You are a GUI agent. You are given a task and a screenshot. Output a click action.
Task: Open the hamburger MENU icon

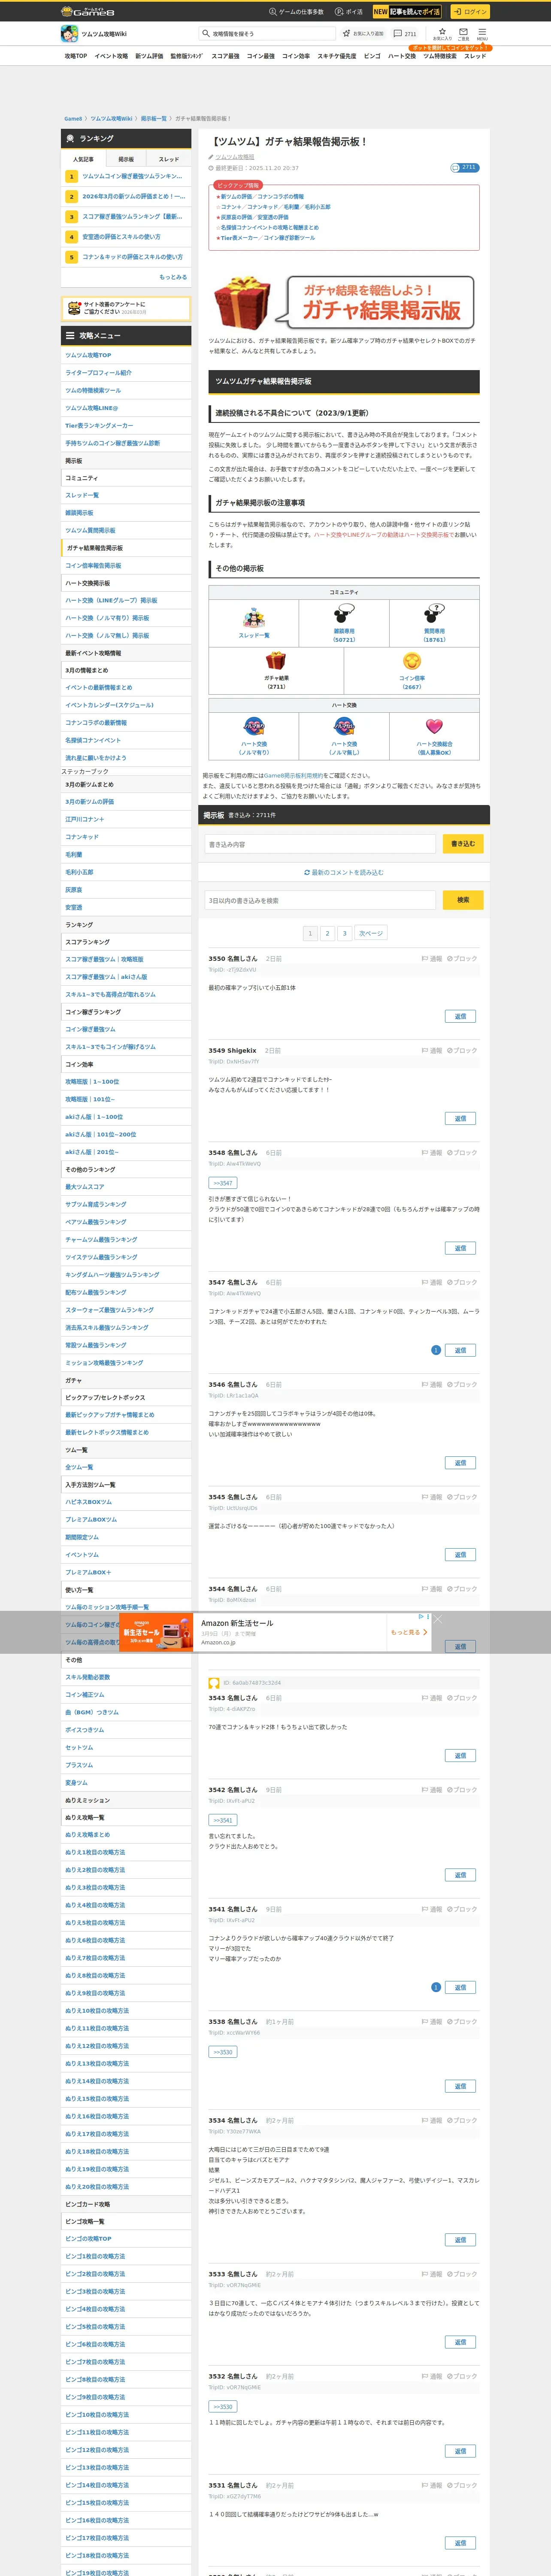click(x=482, y=34)
